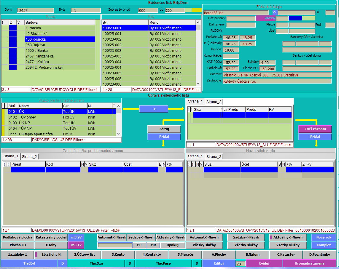The width and height of the screenshot is (339, 269).
Task: Click Podlahová plocha button
Action: click(17, 238)
